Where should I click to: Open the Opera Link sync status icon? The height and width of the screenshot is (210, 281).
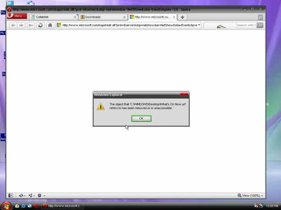tap(21, 196)
